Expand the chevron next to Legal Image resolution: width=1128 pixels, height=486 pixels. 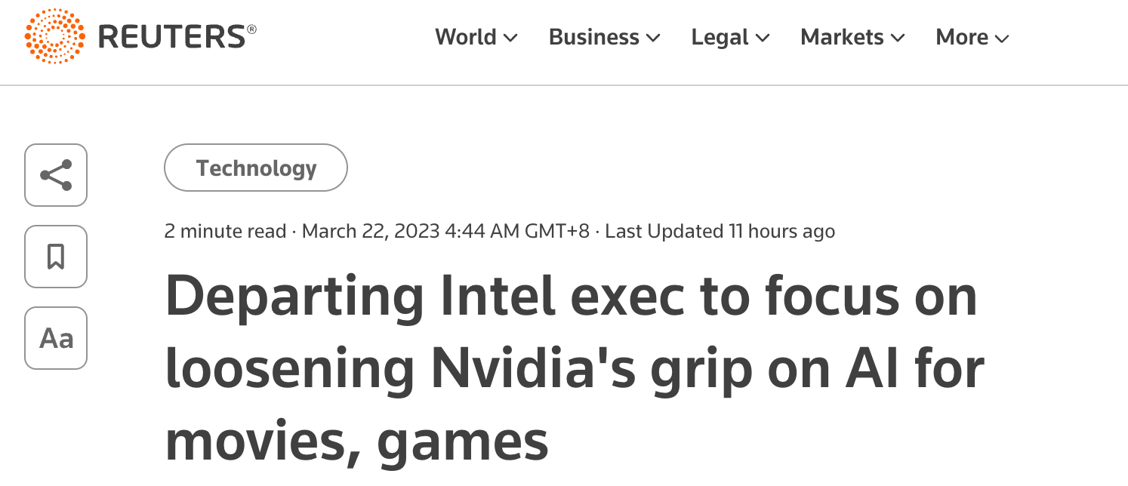pos(762,38)
